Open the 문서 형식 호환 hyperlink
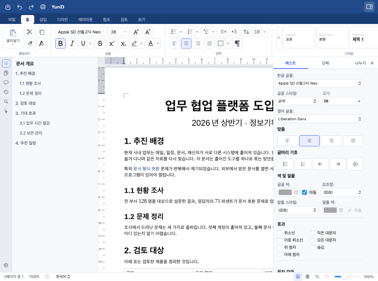Screen dimensions: 378x281 click(146, 169)
